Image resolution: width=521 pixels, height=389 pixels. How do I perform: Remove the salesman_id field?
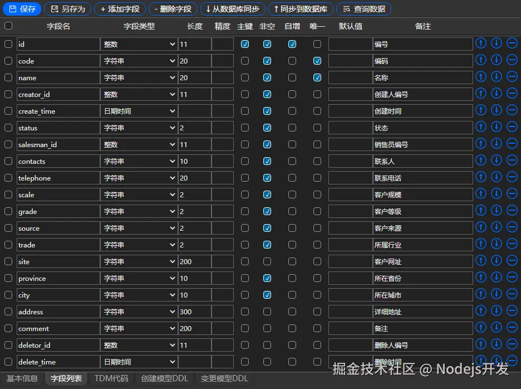click(512, 143)
